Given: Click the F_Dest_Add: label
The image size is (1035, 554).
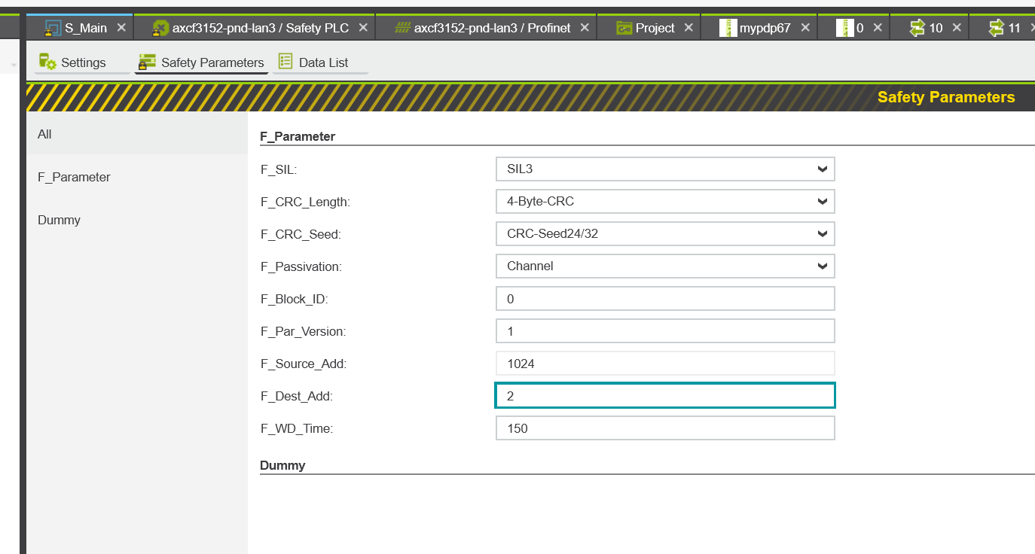Looking at the screenshot, I should click(x=297, y=396).
